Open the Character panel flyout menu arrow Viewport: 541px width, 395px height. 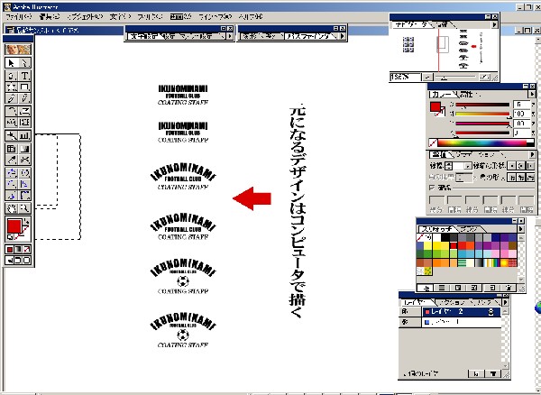[230, 36]
